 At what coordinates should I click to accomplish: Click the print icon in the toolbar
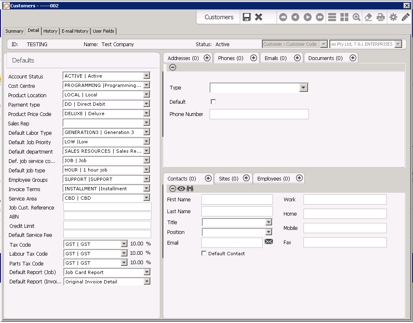coord(380,18)
